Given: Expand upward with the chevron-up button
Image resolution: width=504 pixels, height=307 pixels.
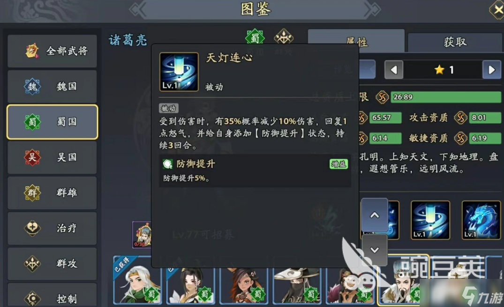Looking at the screenshot, I should [375, 215].
